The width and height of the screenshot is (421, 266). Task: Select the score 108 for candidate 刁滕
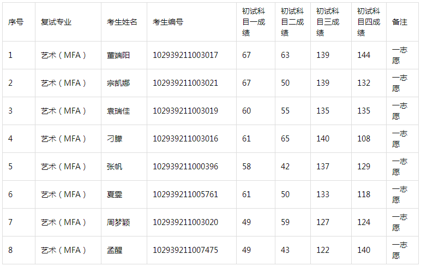364,139
